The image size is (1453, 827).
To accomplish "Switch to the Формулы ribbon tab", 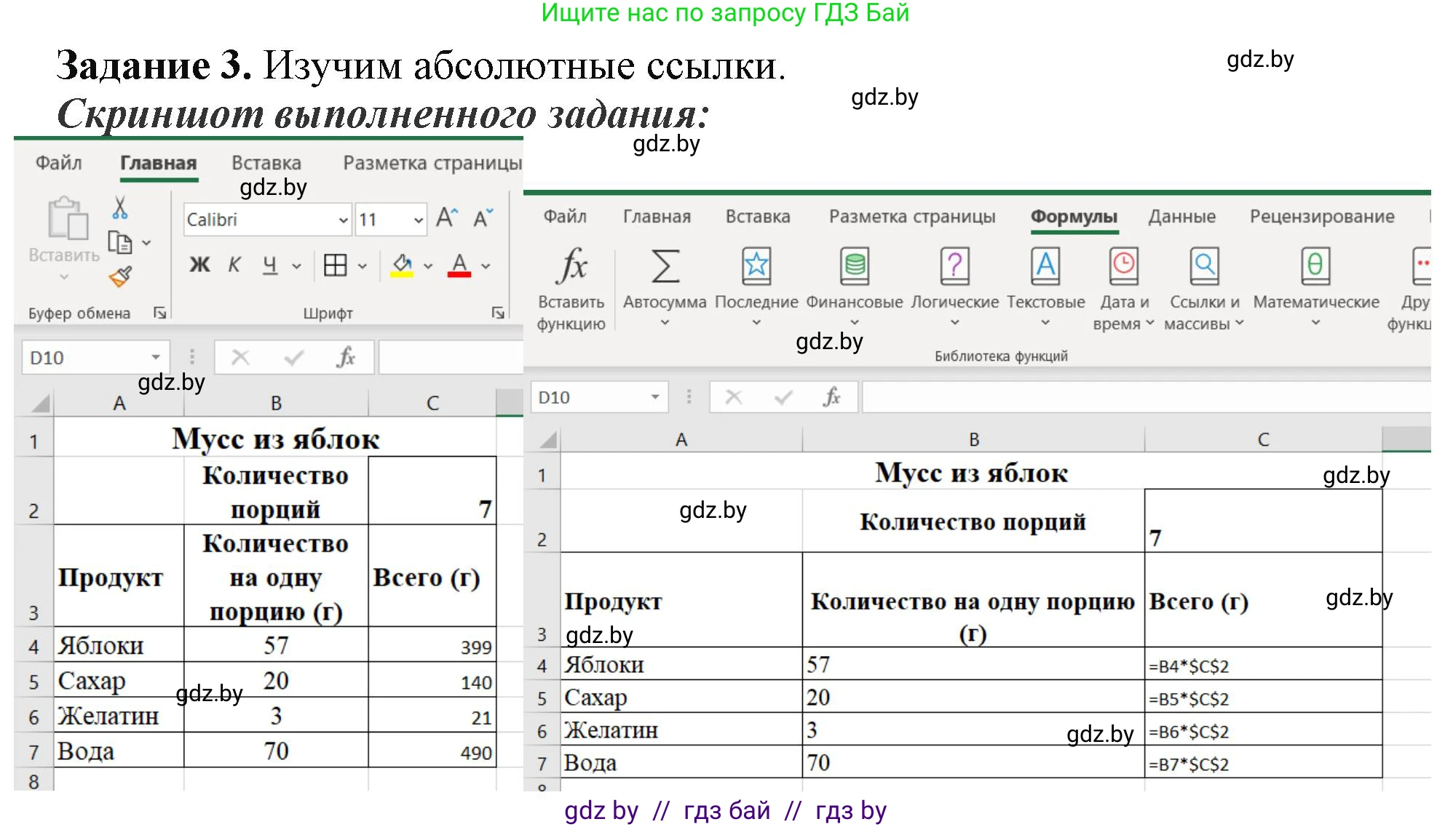I will [x=1073, y=216].
